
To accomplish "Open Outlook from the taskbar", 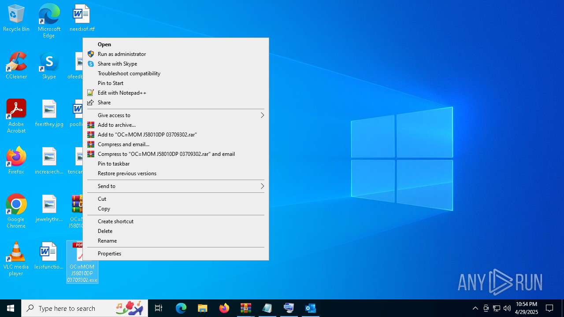I will point(311,308).
